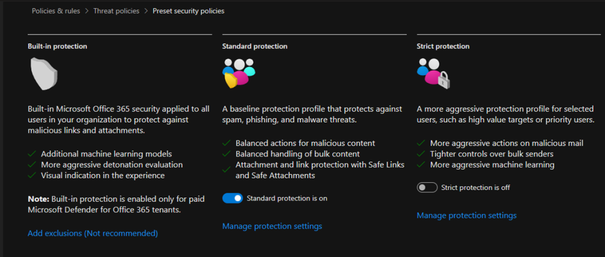Open Manage protection settings under Standard protection

pos(272,226)
